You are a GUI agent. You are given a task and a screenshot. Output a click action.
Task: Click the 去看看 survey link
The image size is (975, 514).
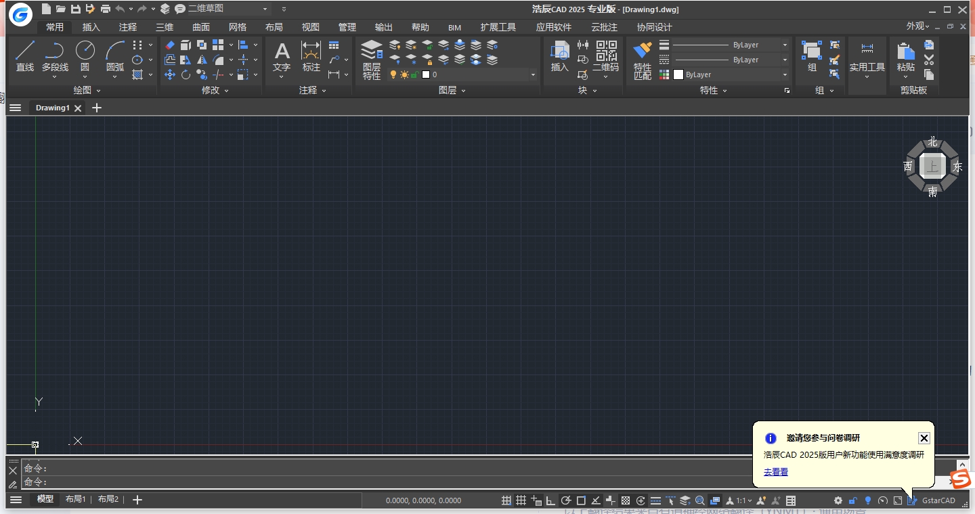776,472
